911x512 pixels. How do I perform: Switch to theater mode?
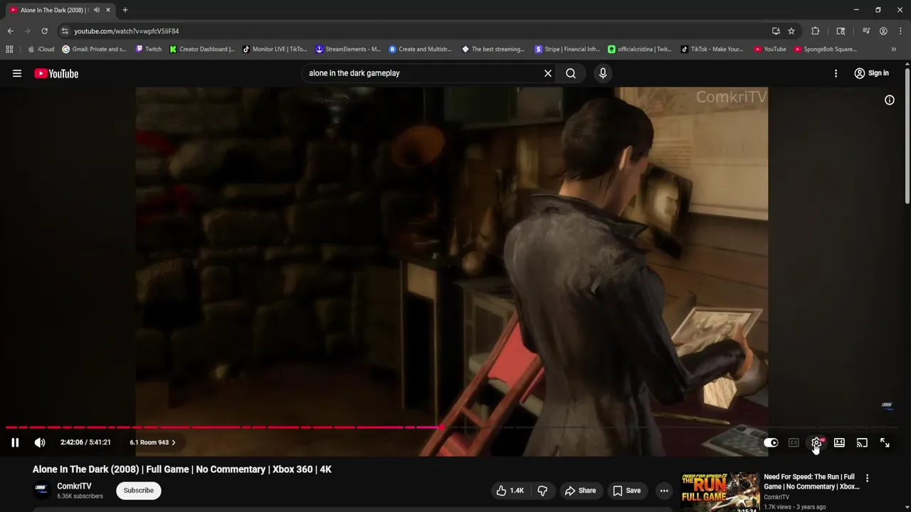(839, 442)
